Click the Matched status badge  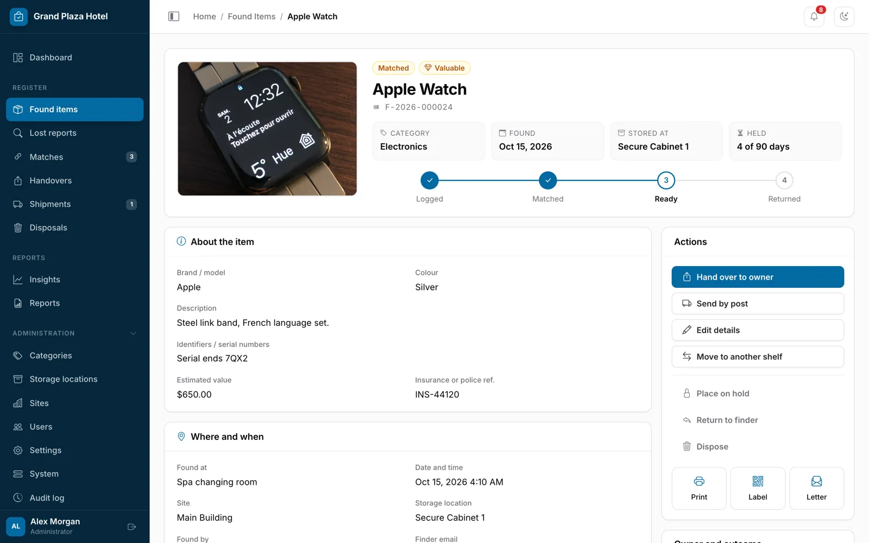(x=393, y=68)
